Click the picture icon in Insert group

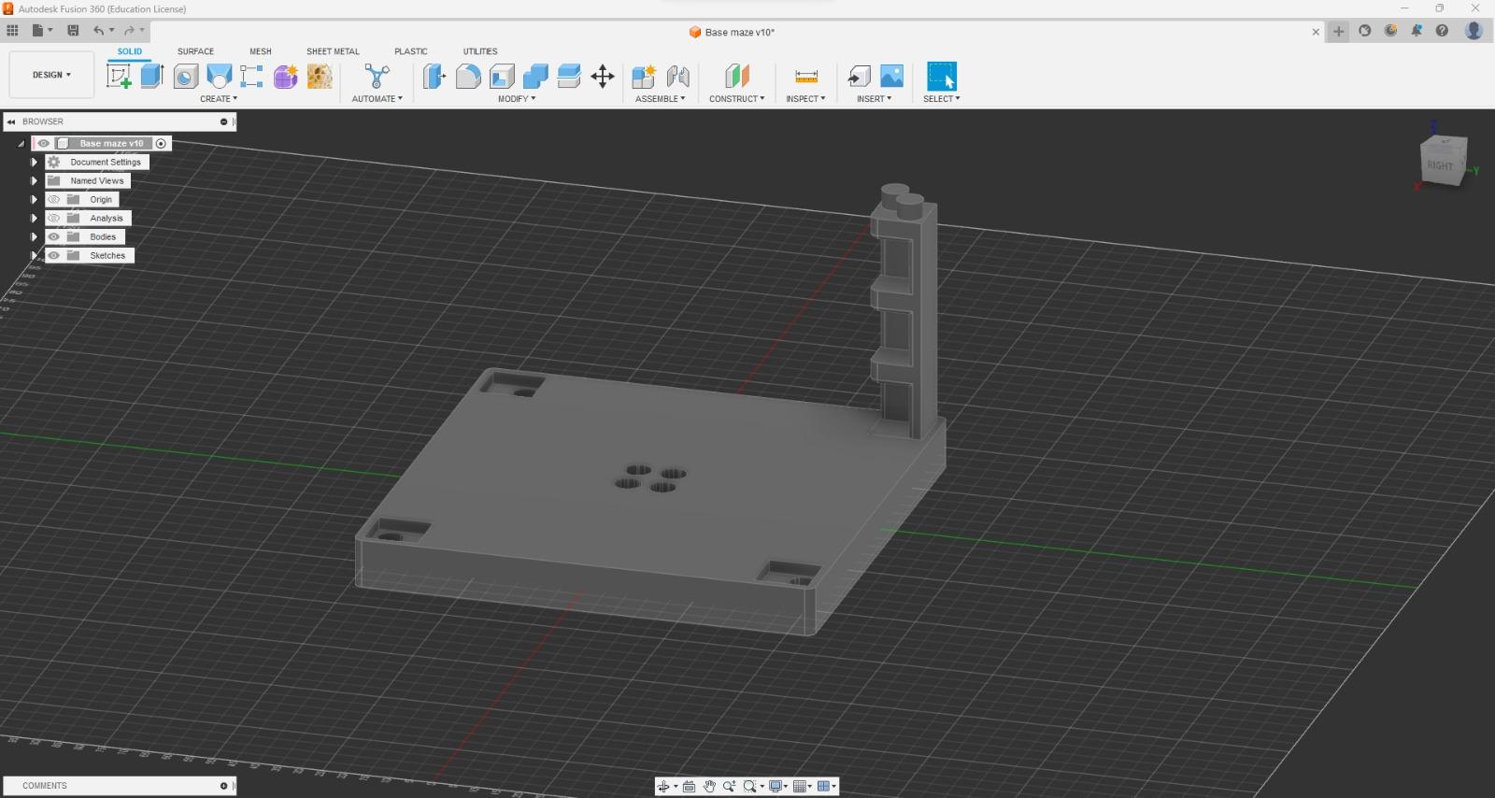point(892,77)
